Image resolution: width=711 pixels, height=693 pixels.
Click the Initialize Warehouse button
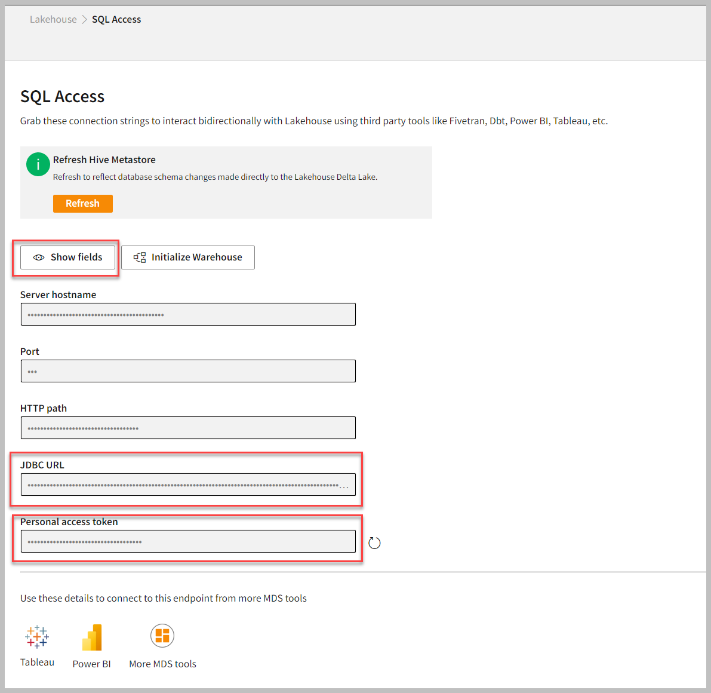tap(188, 257)
